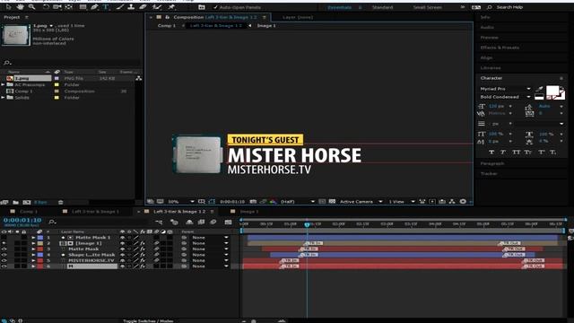
Task: Click the snapshot camera icon in viewer
Action: coord(253,201)
